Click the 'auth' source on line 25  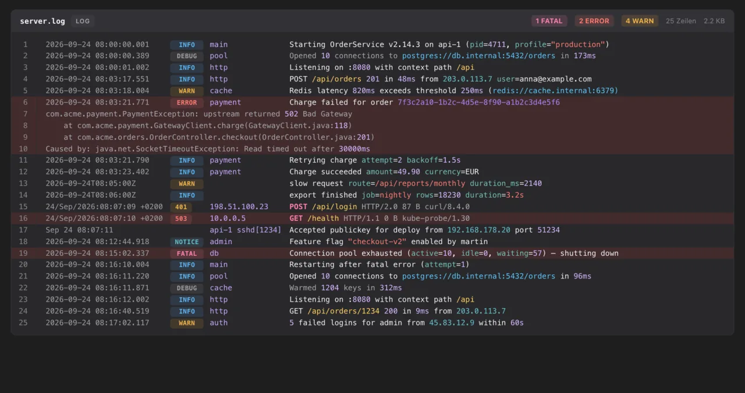219,323
